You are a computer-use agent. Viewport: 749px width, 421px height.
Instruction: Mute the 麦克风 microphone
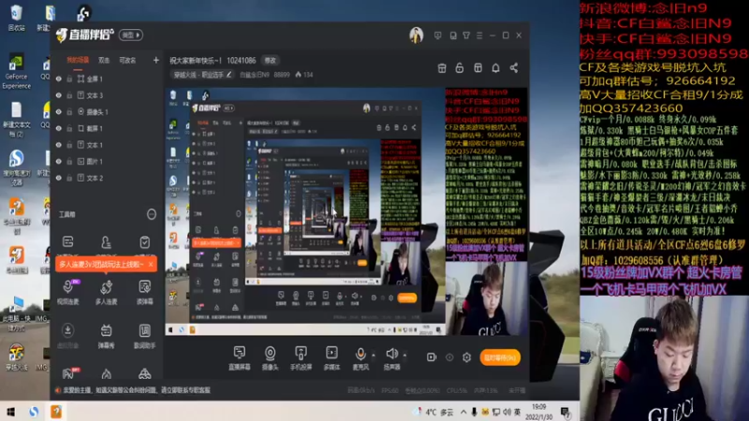pyautogui.click(x=360, y=358)
